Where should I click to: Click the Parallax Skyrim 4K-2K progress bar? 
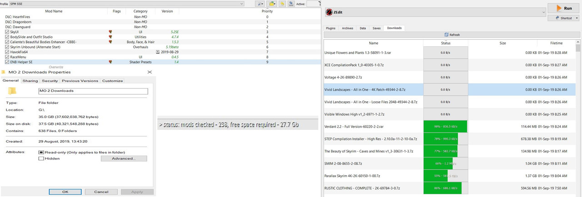(446, 176)
